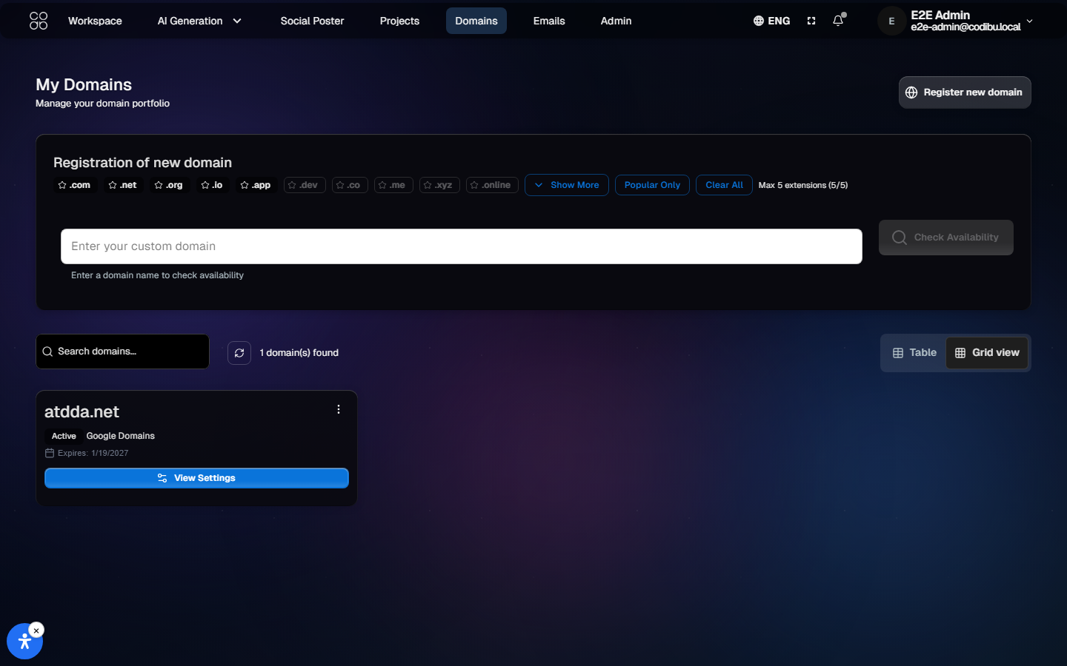Refresh the domains list

coord(239,353)
